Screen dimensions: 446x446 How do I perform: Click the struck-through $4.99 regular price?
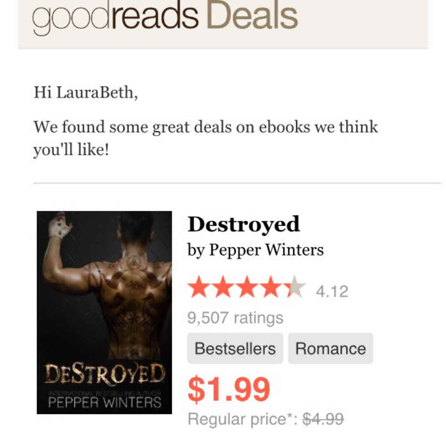click(323, 419)
